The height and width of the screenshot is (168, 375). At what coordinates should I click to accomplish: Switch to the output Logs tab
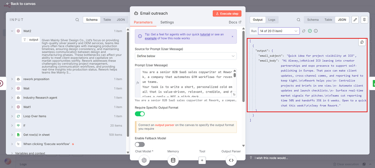(x=272, y=20)
